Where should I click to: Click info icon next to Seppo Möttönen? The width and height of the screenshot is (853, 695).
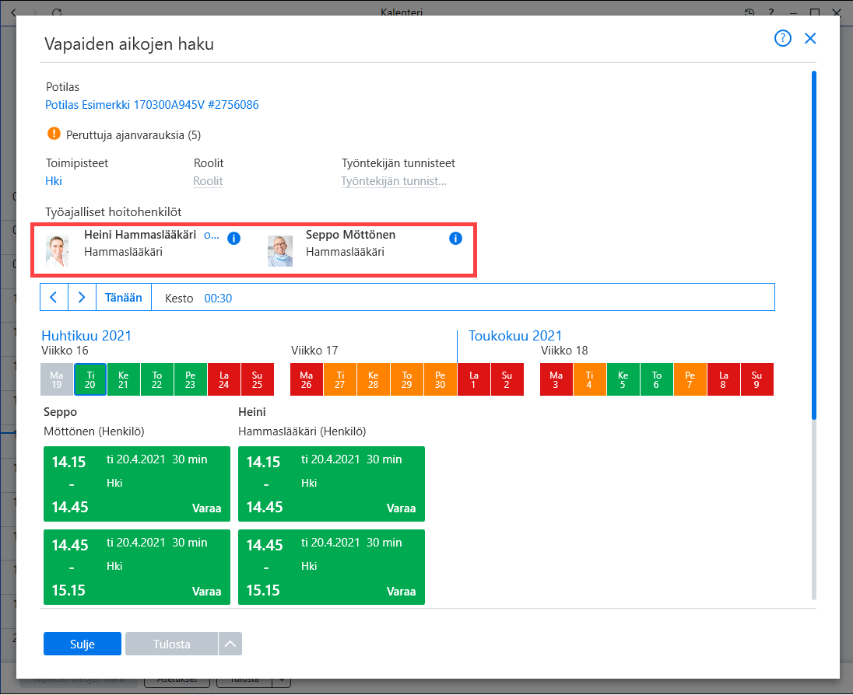(x=455, y=239)
